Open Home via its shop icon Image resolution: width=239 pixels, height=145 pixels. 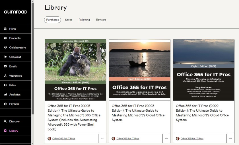pyautogui.click(x=5, y=29)
